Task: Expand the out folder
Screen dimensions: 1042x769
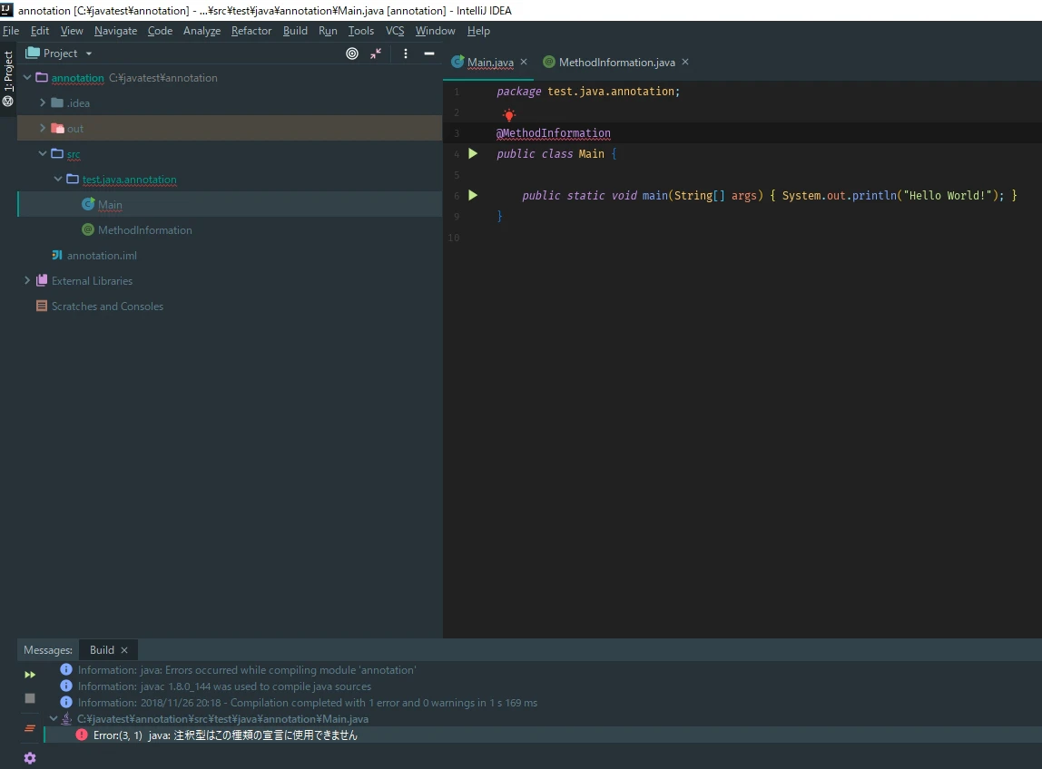Action: tap(43, 128)
